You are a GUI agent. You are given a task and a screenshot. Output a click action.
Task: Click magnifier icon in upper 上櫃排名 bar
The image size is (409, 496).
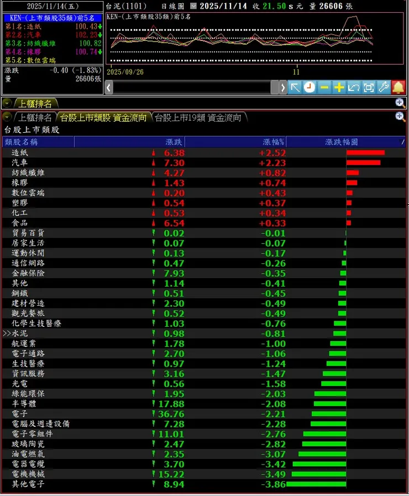[x=400, y=103]
